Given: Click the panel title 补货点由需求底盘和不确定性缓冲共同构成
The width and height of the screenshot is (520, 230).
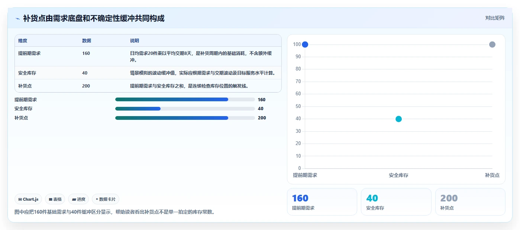Looking at the screenshot, I should 94,18.
